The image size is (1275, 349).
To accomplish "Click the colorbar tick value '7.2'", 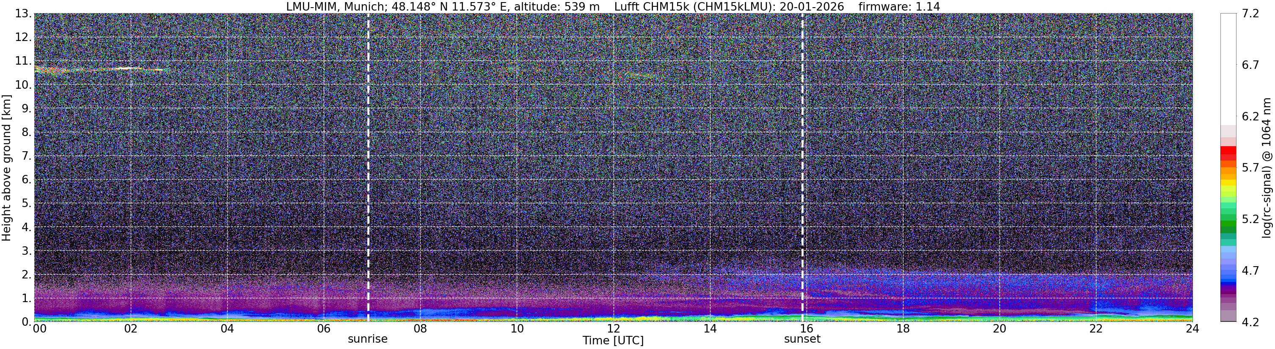I will coord(1250,14).
